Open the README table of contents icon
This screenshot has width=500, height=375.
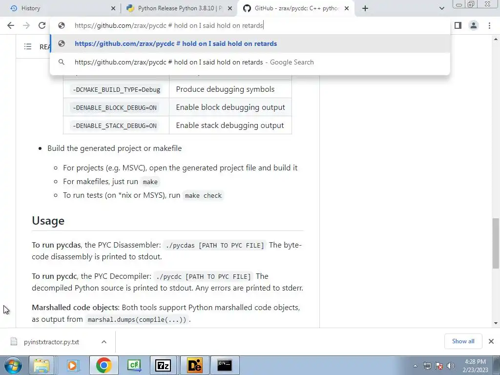click(x=28, y=46)
